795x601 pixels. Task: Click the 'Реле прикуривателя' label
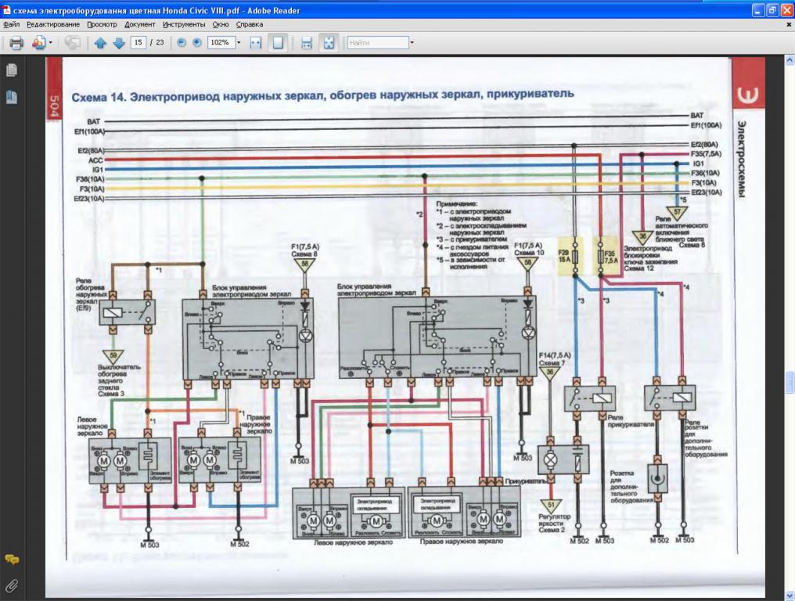point(631,421)
